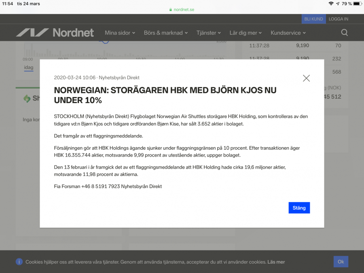This screenshot has width=364, height=273.
Task: Tap the nordnet.se address bar
Action: (182, 10)
